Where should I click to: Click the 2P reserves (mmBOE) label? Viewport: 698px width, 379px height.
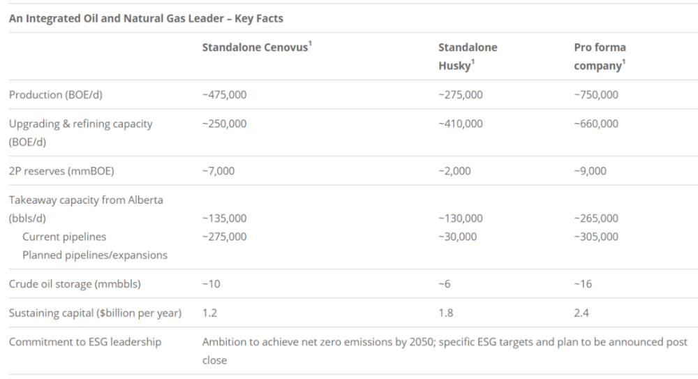click(61, 171)
